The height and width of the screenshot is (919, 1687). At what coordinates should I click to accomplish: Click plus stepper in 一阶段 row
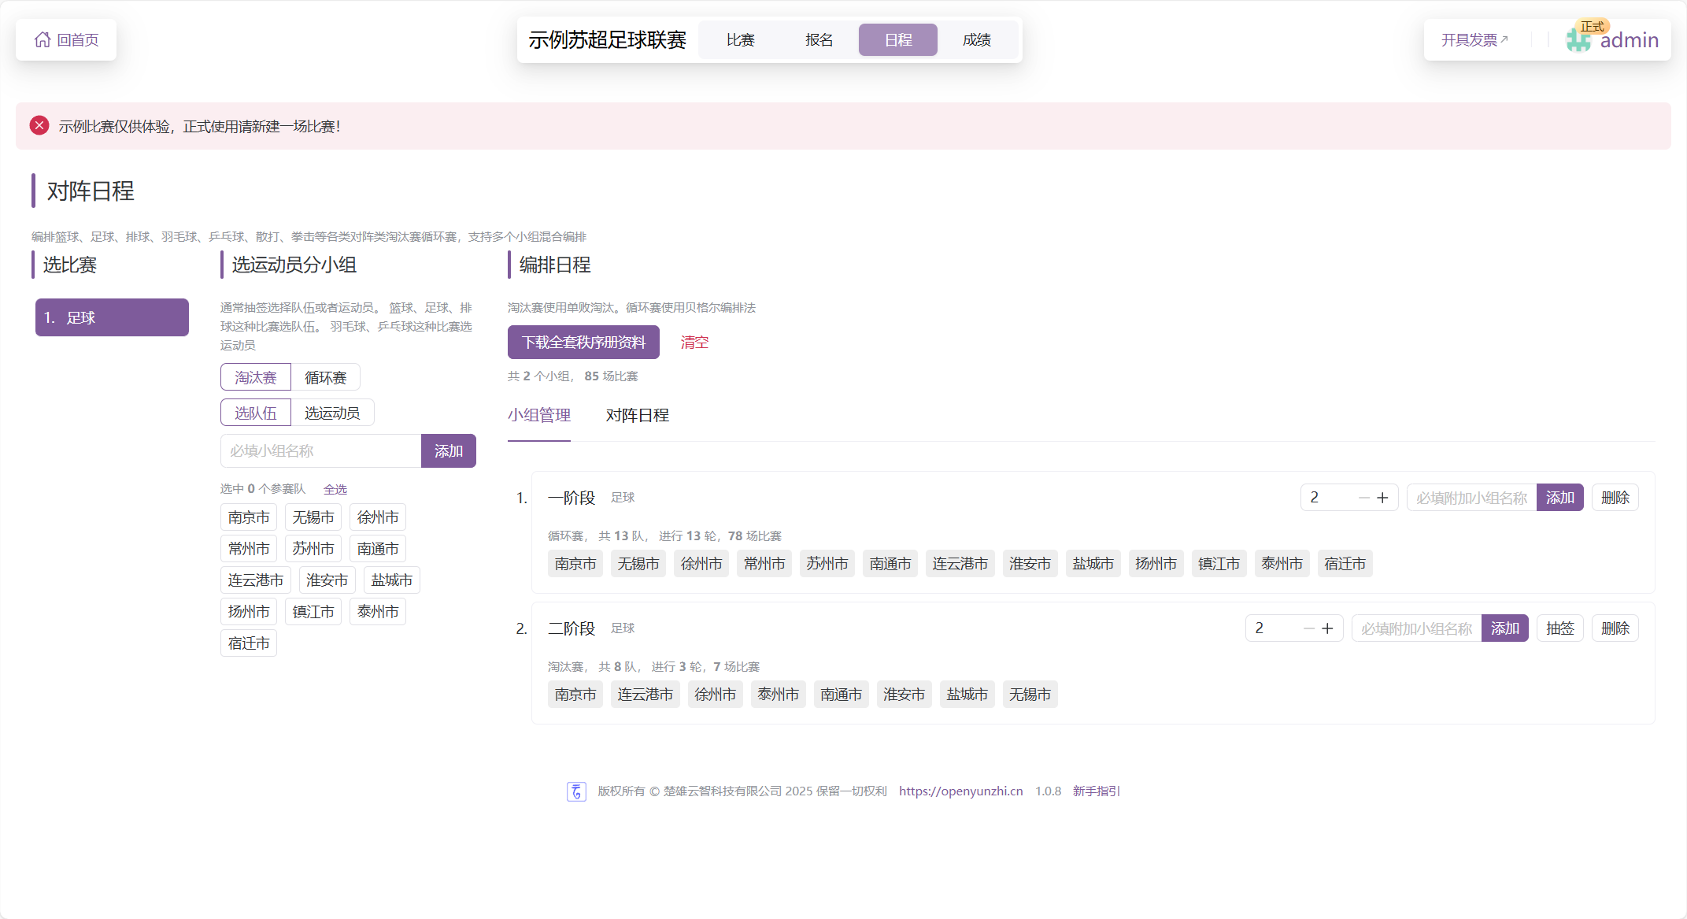click(1382, 498)
